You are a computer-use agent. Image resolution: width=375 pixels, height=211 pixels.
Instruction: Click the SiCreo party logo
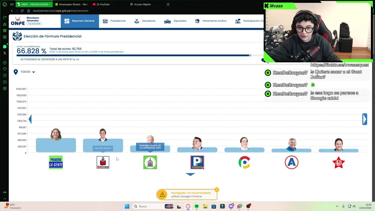[x=103, y=162]
